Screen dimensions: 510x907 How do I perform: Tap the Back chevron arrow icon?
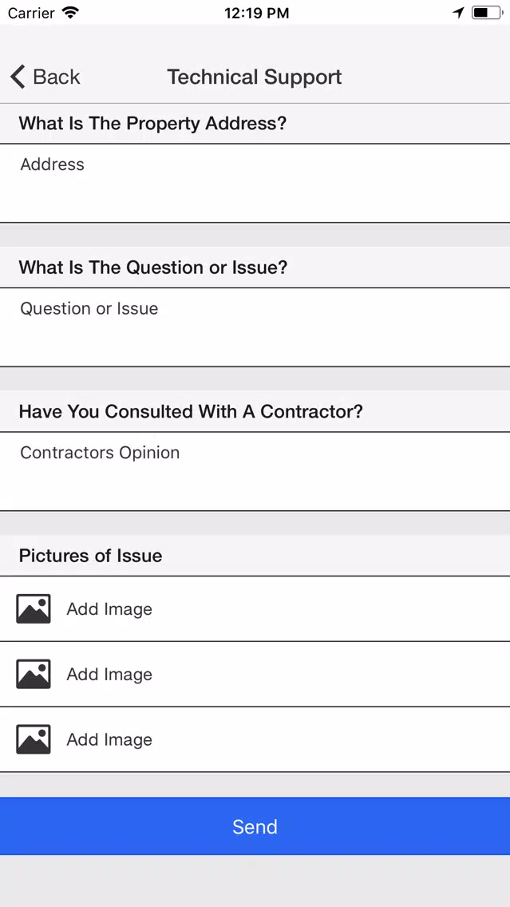(x=18, y=77)
